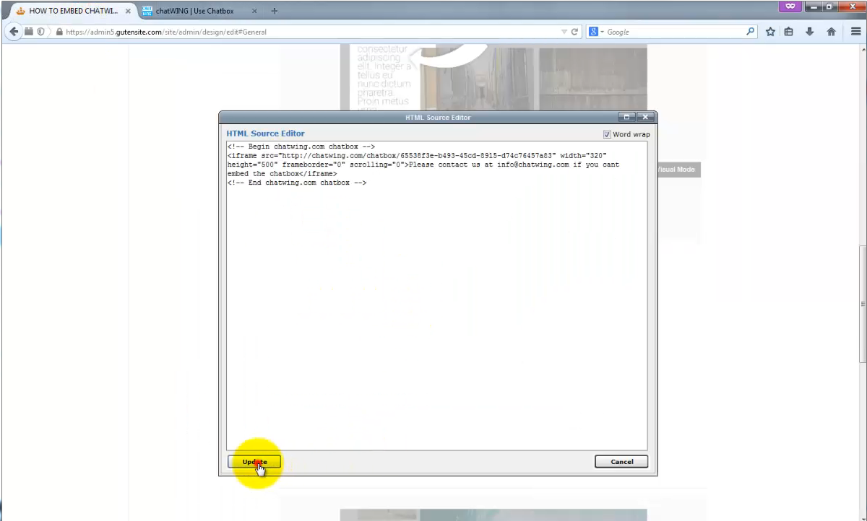This screenshot has height=521, width=867.
Task: Toggle the Word wrap checkbox
Action: click(x=607, y=134)
